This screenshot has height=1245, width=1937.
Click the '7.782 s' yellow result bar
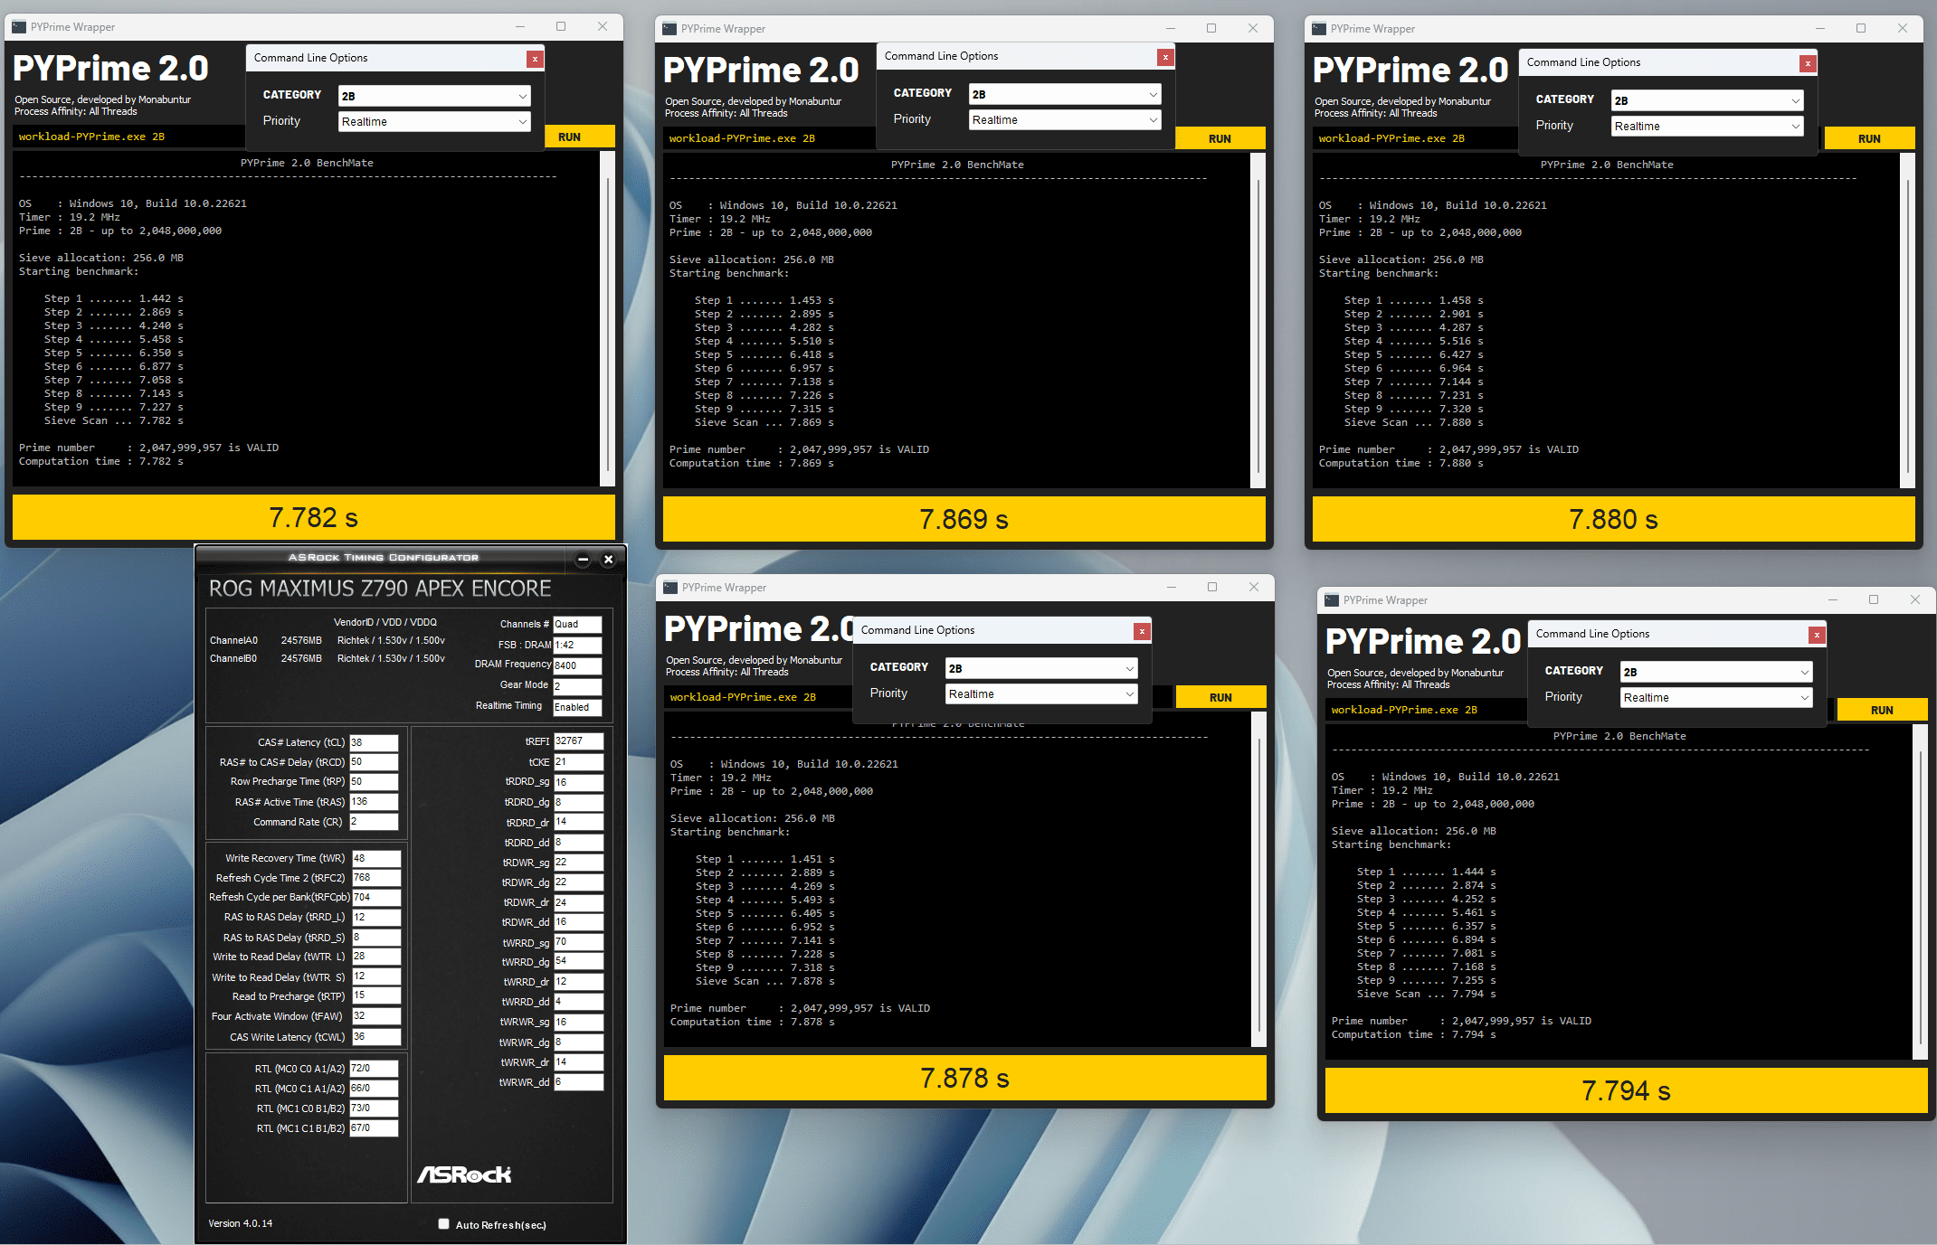click(x=314, y=518)
